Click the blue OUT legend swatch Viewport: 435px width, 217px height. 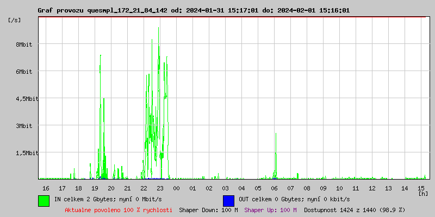228,200
